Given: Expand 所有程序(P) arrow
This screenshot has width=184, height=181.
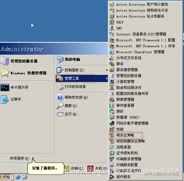Looking at the screenshot, I should tap(33, 159).
